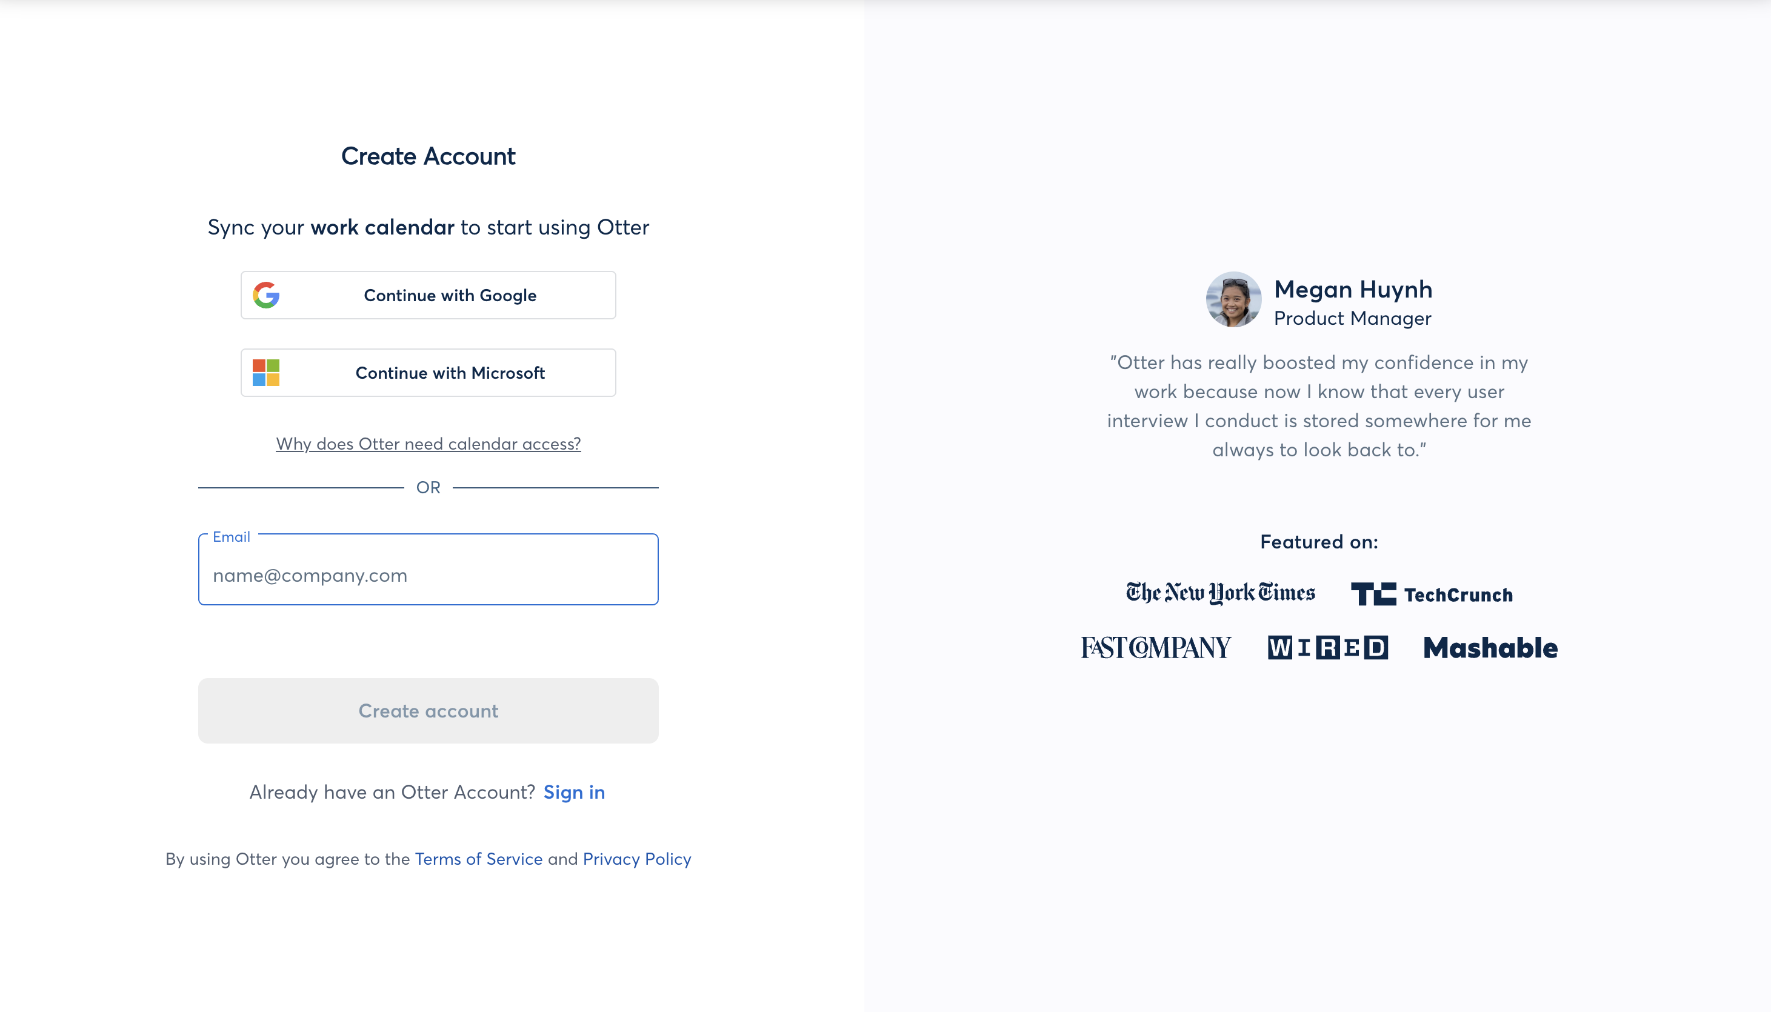Open the Privacy Policy link
Image resolution: width=1771 pixels, height=1012 pixels.
636,859
